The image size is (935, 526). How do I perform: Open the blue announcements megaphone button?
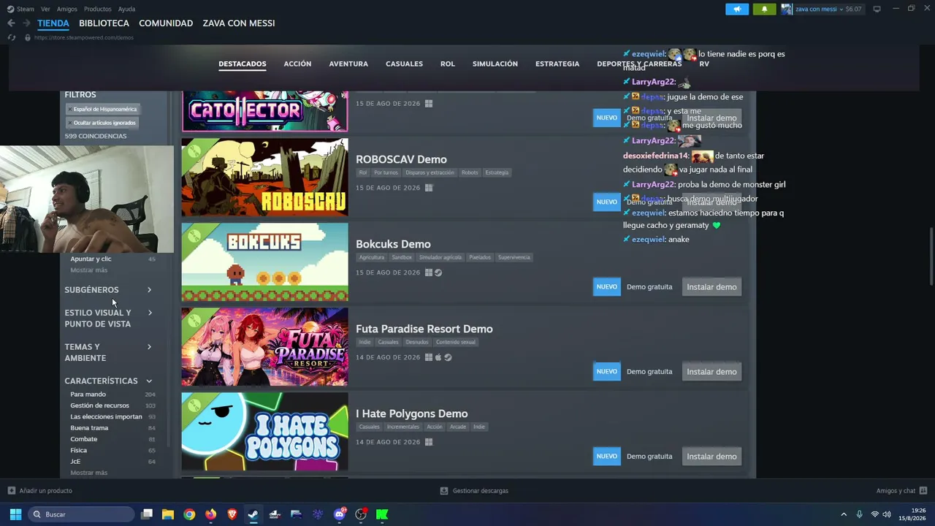(x=737, y=9)
